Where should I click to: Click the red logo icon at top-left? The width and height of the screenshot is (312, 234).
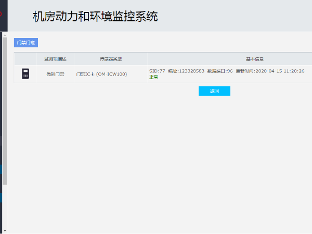[x=1, y=14]
